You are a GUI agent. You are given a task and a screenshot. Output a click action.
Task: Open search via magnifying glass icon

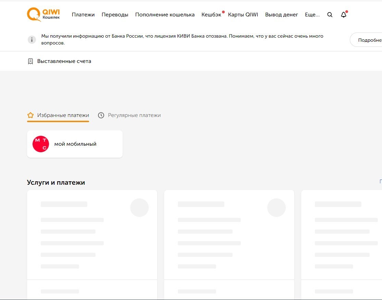(330, 15)
